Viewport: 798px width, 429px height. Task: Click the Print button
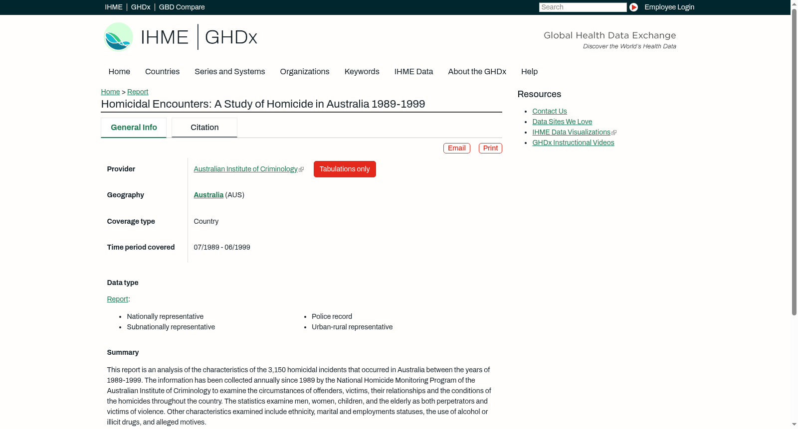[490, 148]
